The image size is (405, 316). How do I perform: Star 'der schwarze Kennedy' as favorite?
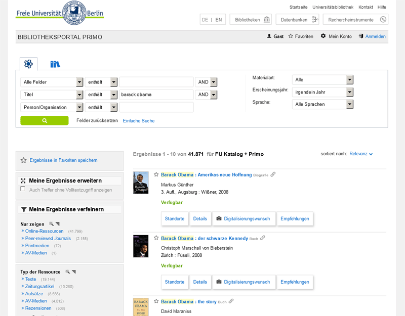coord(156,238)
